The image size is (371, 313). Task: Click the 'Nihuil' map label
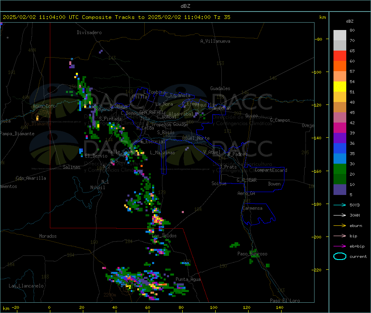(x=98, y=188)
